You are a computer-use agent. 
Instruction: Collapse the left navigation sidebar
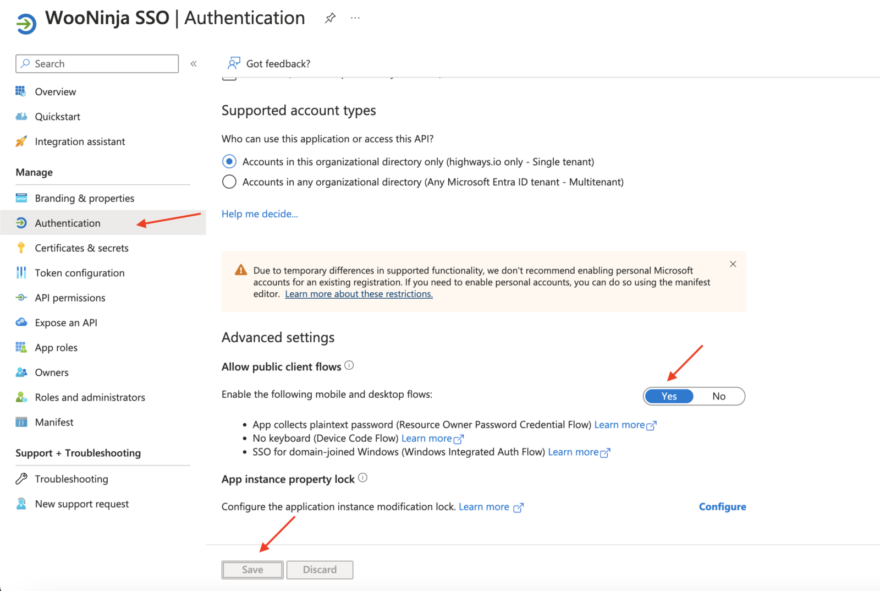[194, 64]
